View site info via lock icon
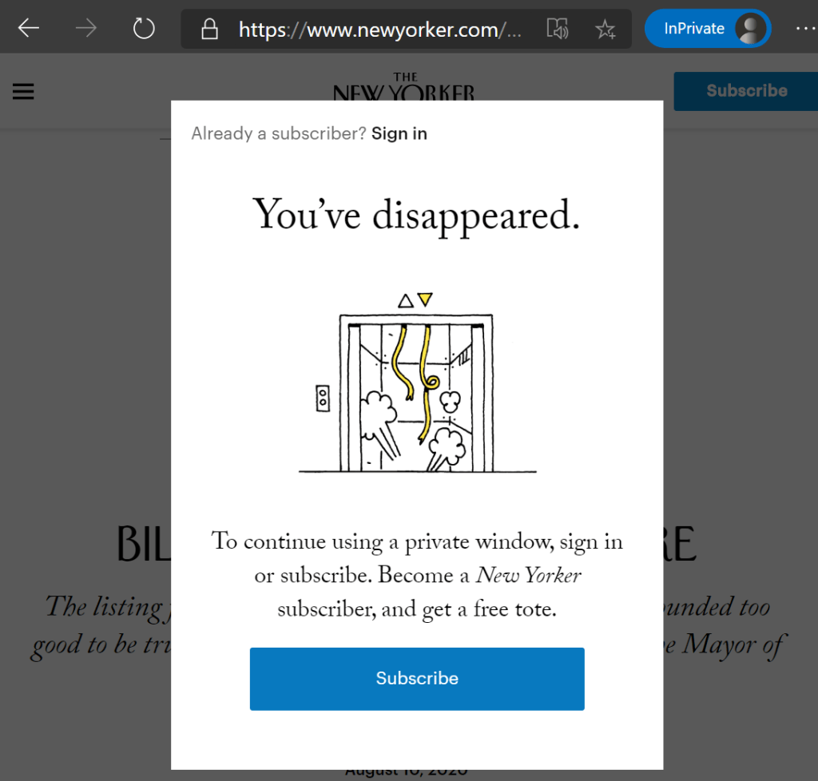818x781 pixels. 209,30
